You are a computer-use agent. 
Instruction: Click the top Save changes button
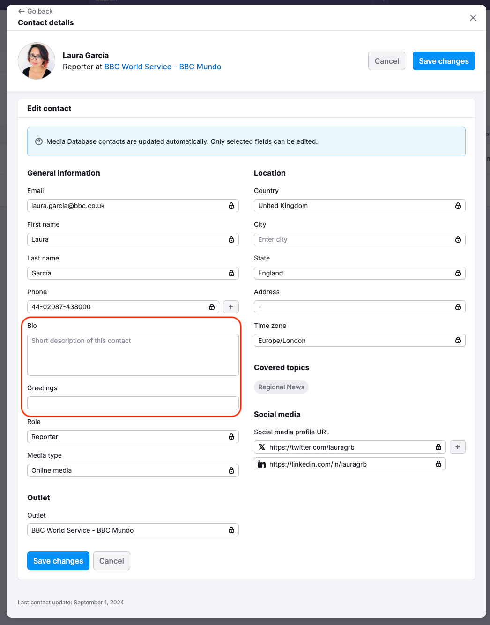(x=443, y=61)
